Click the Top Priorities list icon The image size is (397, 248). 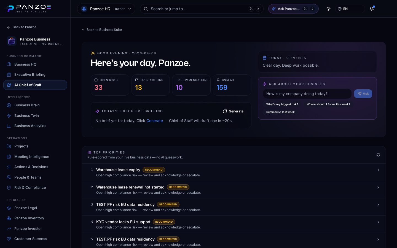point(89,152)
